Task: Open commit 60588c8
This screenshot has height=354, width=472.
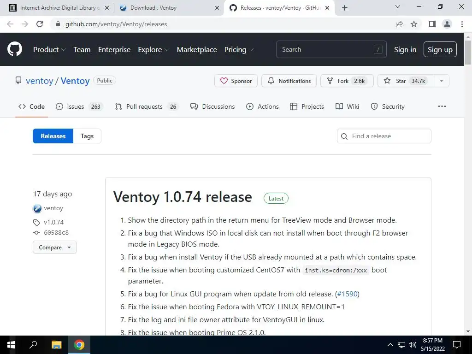Action: pos(56,233)
